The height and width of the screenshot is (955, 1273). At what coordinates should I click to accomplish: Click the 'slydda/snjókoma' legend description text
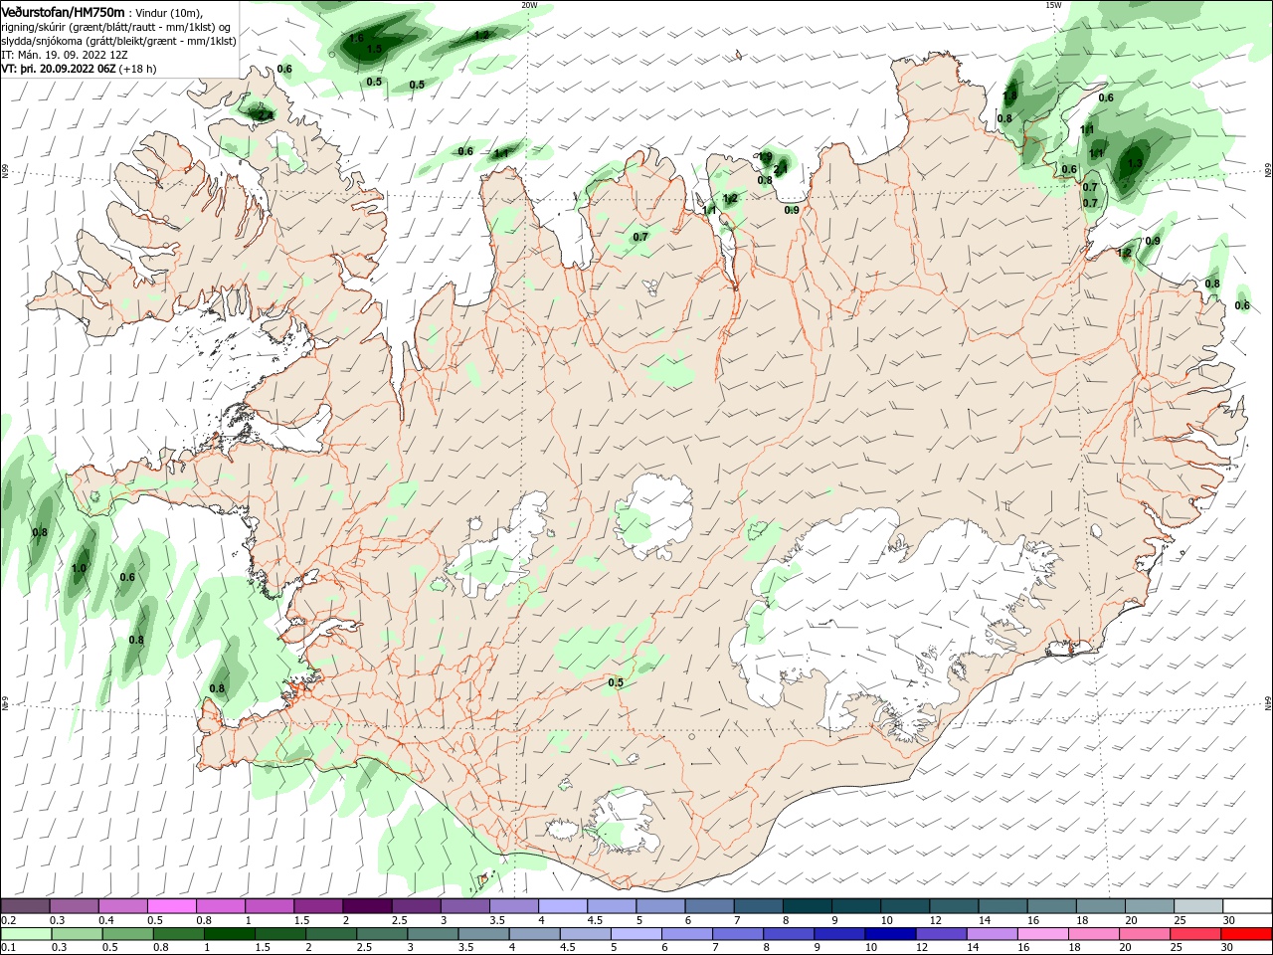click(42, 41)
